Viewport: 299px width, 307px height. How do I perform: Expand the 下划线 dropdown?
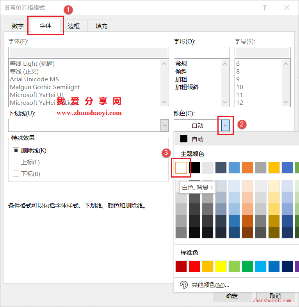click(x=165, y=125)
